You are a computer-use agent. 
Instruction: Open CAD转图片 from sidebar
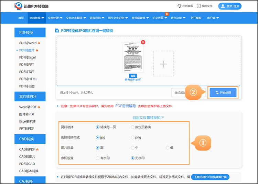coord(27,157)
